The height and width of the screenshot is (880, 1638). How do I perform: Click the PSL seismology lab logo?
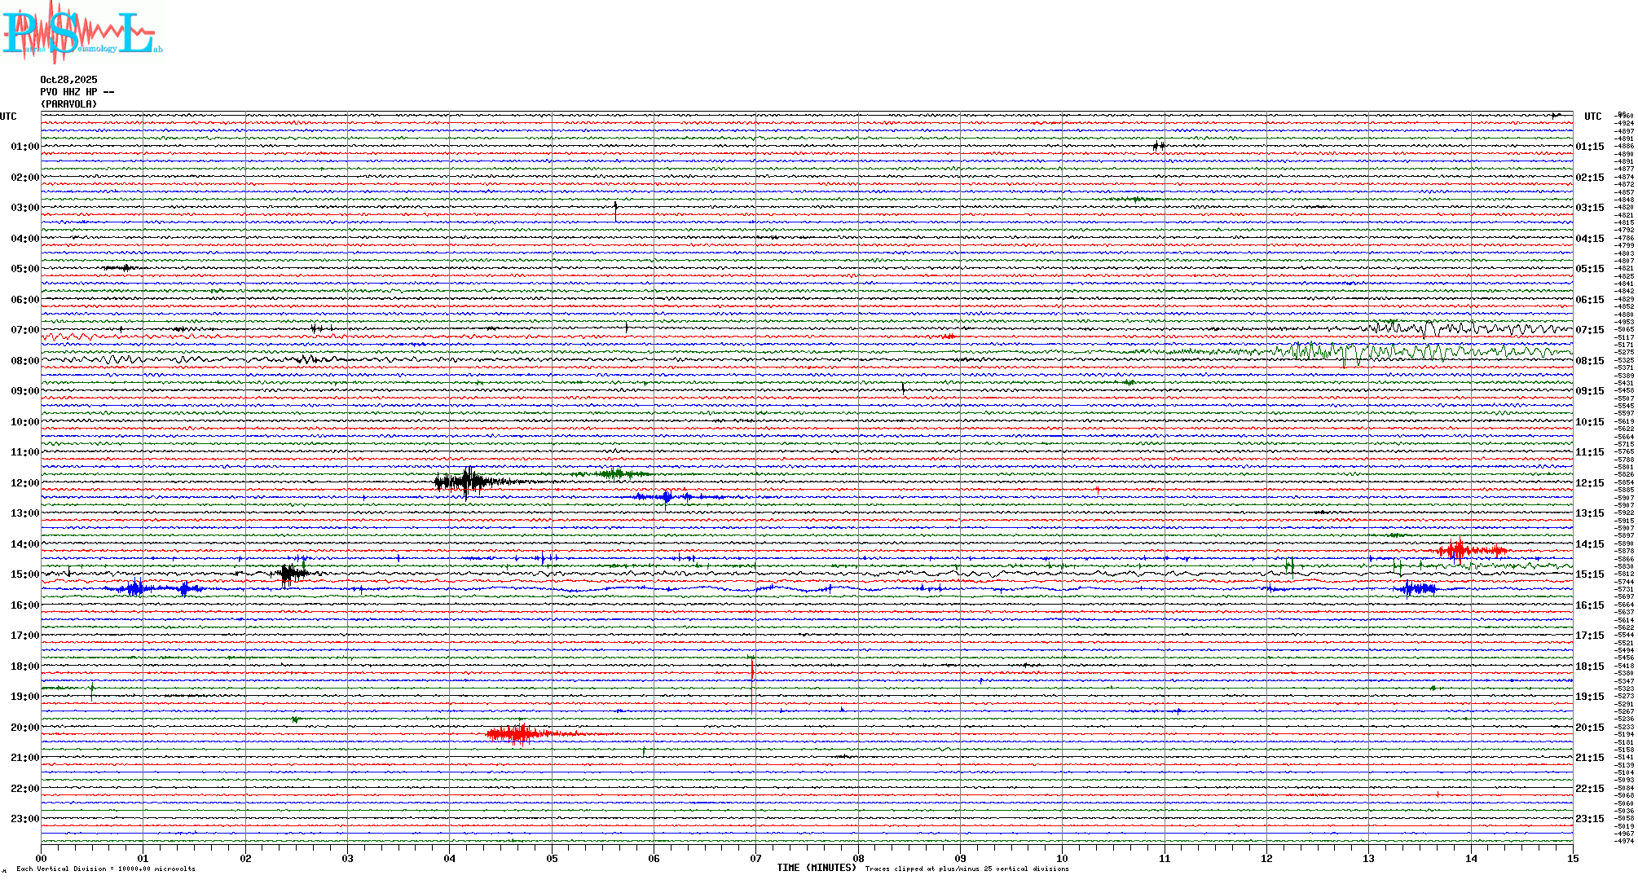click(x=81, y=33)
